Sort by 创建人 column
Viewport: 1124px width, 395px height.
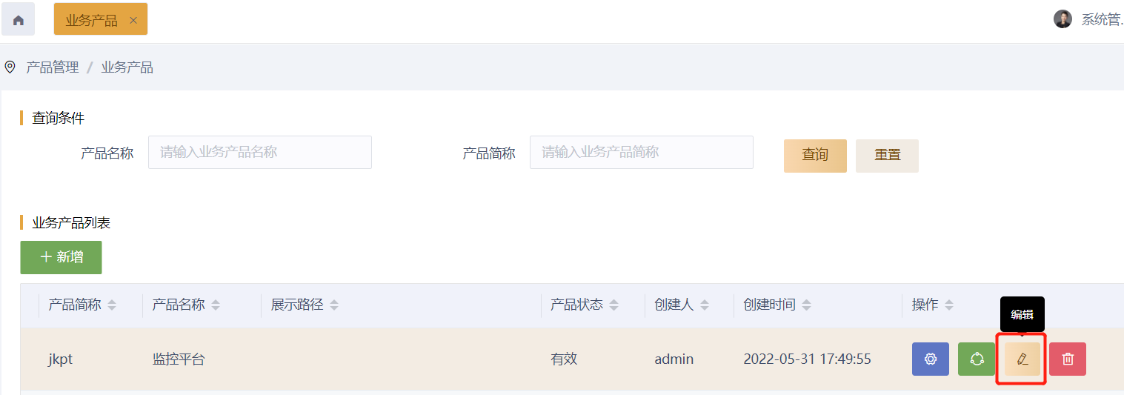coord(705,305)
